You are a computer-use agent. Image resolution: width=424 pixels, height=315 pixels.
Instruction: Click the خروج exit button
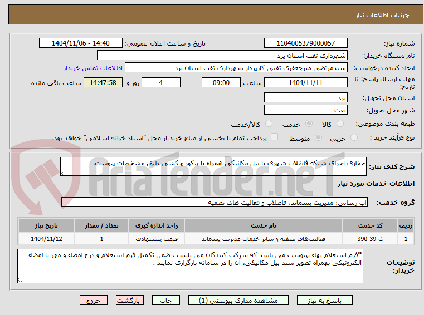93,300
